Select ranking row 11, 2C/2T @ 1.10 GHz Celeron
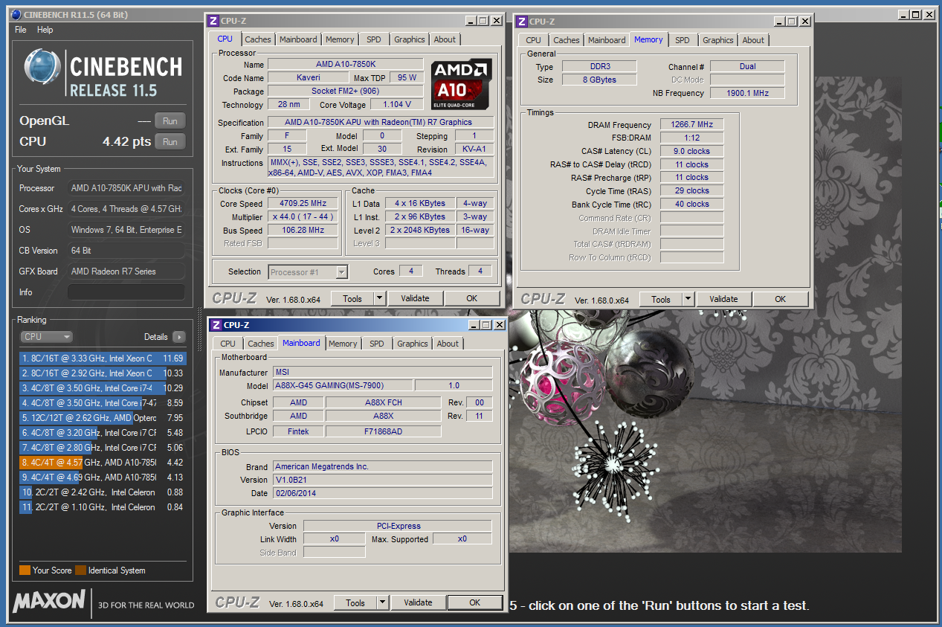942x627 pixels. 103,507
